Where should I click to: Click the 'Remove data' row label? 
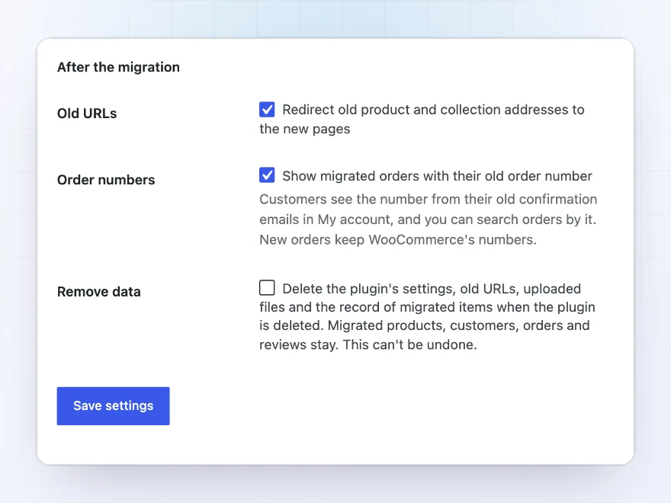[99, 292]
